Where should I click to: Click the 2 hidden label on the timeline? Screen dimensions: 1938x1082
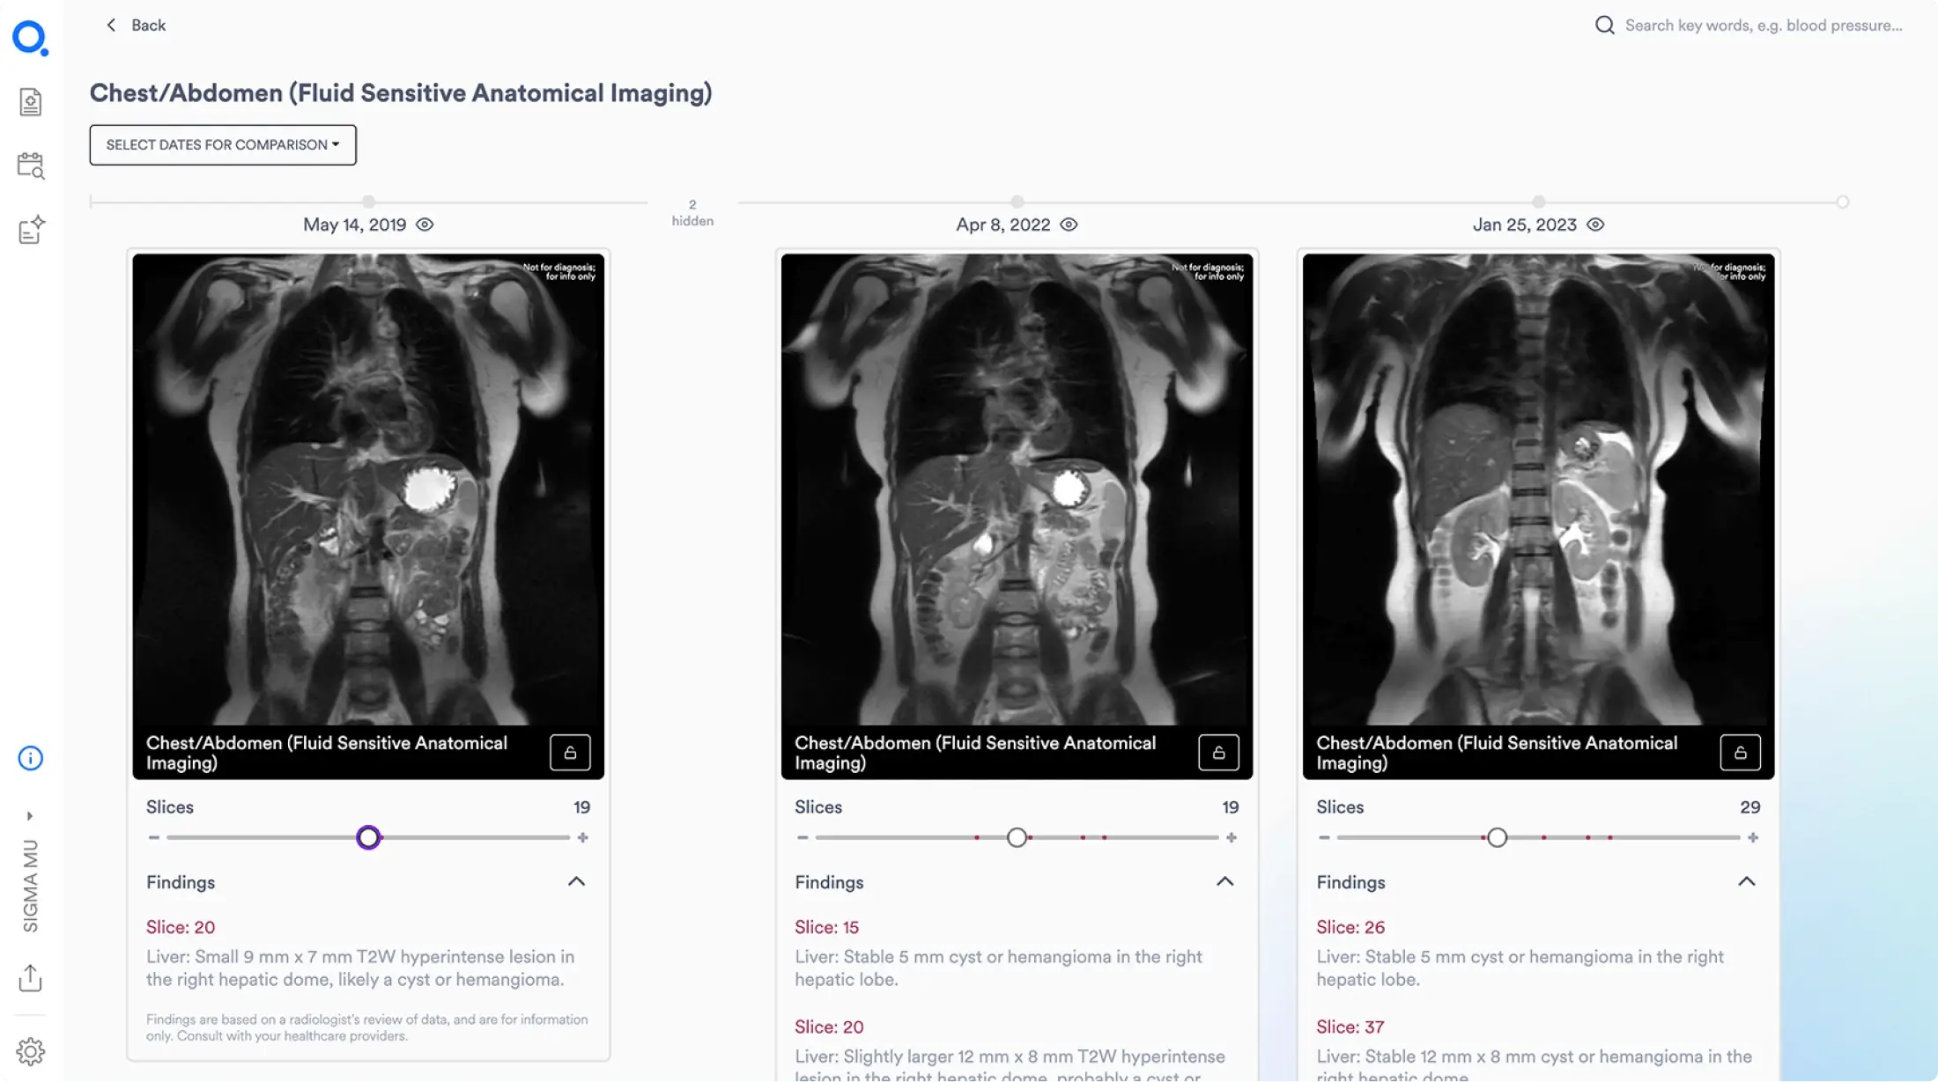coord(692,212)
